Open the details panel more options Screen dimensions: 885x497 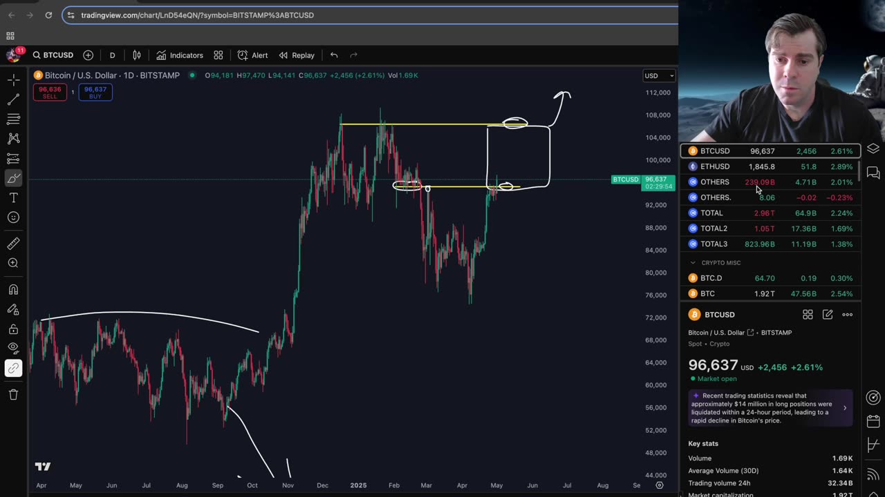848,315
